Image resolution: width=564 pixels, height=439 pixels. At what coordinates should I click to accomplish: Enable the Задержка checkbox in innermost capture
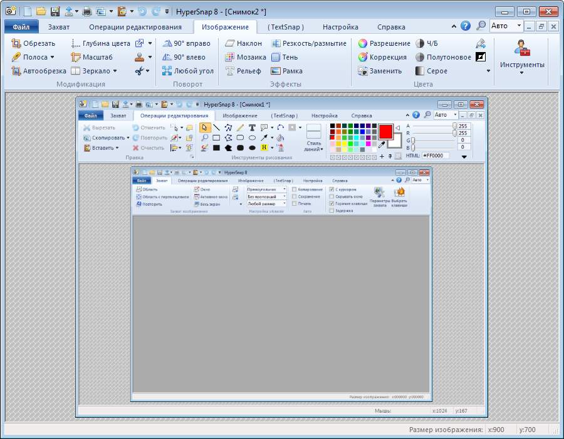[x=332, y=211]
